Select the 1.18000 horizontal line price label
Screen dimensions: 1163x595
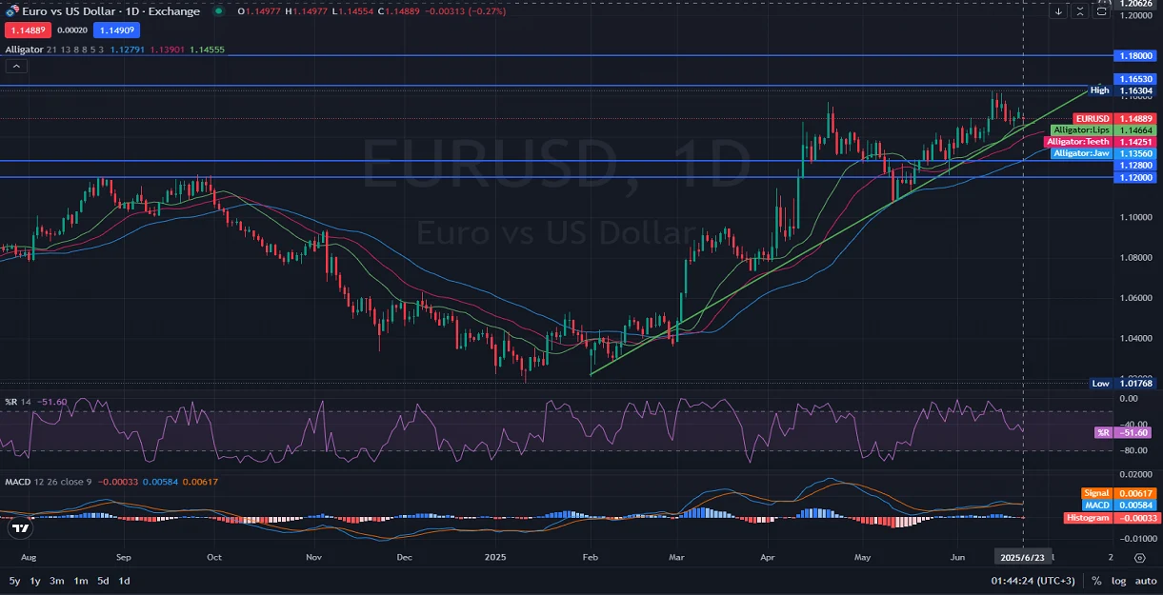pyautogui.click(x=1135, y=56)
